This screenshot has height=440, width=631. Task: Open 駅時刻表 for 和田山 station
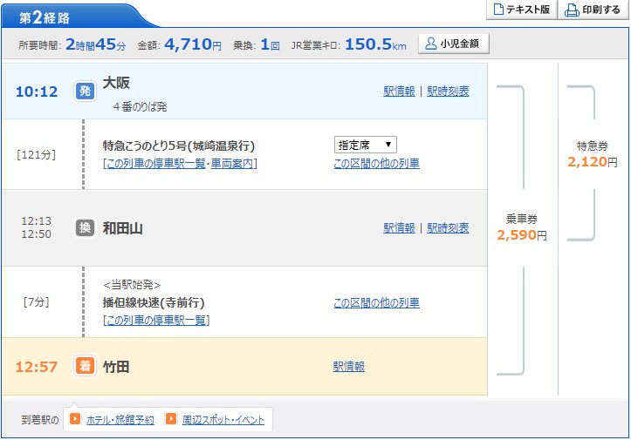click(x=448, y=227)
